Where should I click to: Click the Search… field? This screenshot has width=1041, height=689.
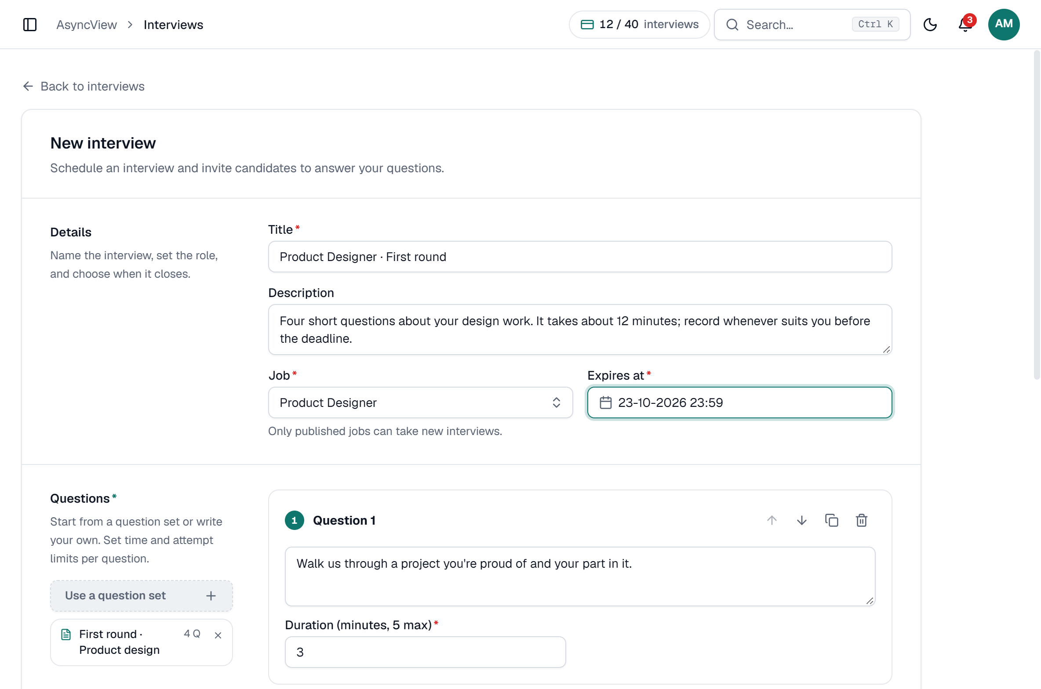tap(812, 25)
